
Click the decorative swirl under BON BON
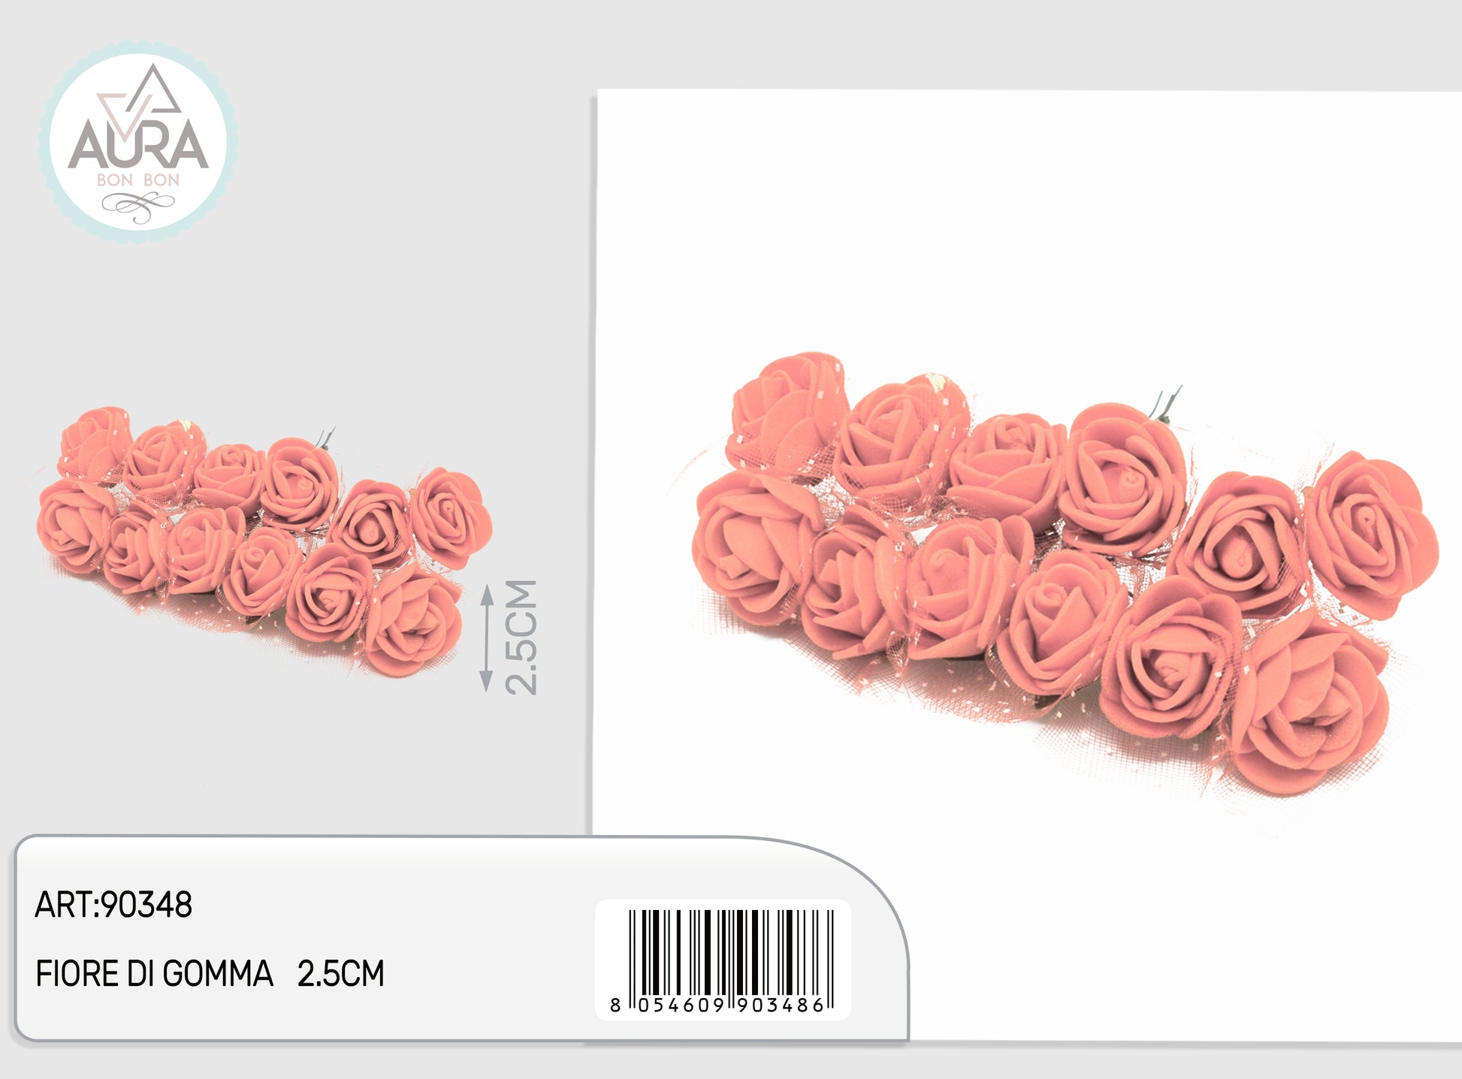[x=138, y=206]
